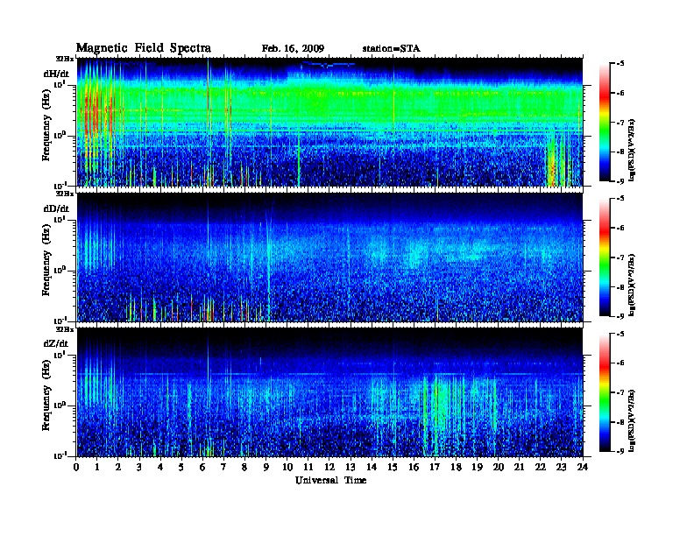Click the "-9" value on the dZ/dt color scale
694x536 pixels.
pos(620,451)
